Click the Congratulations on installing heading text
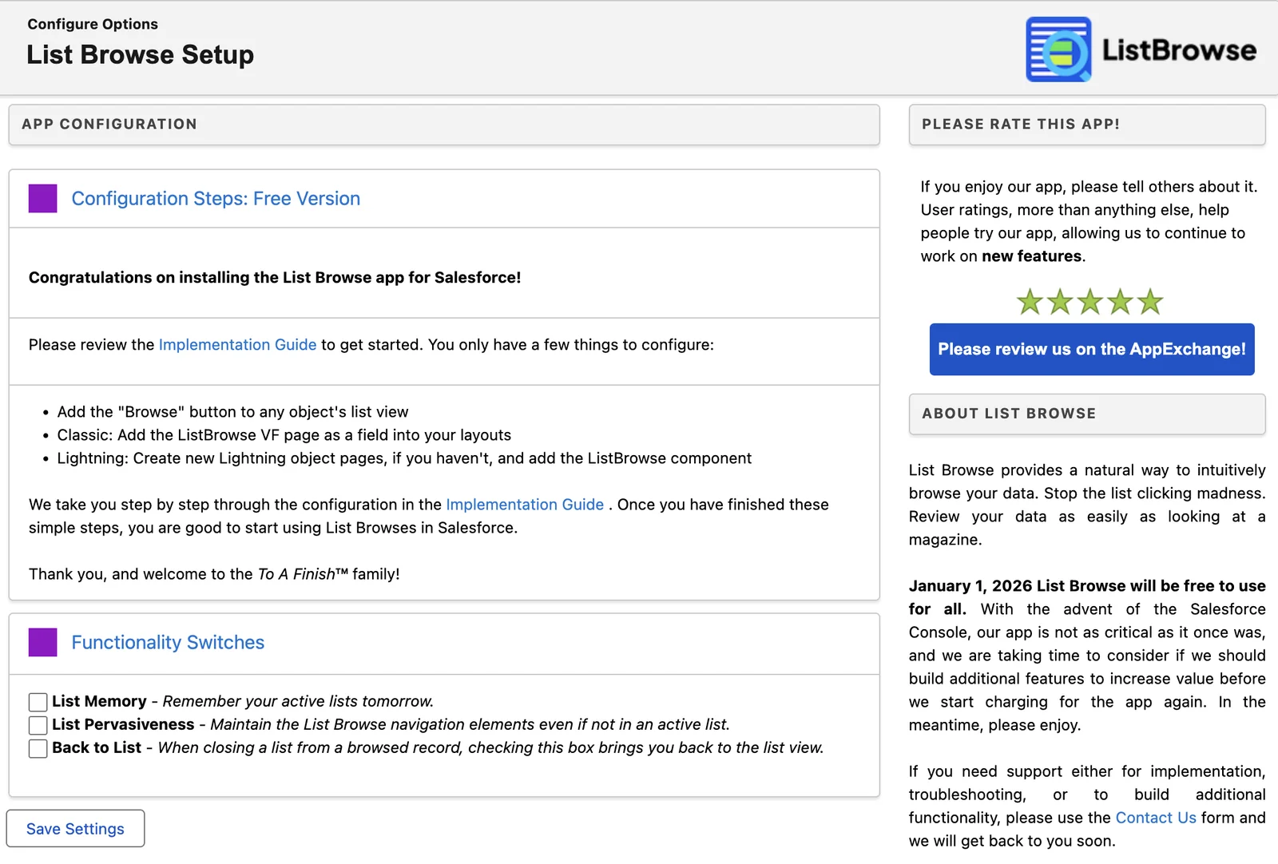The width and height of the screenshot is (1278, 864). coord(275,277)
